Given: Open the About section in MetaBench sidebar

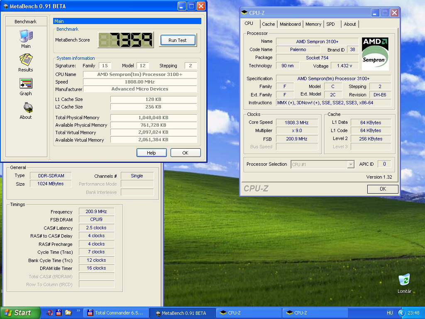Looking at the screenshot, I should click(26, 110).
